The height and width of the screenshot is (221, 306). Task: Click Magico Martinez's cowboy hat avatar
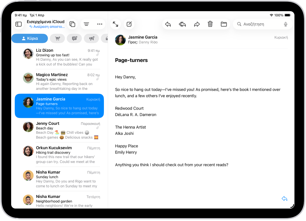point(28,78)
